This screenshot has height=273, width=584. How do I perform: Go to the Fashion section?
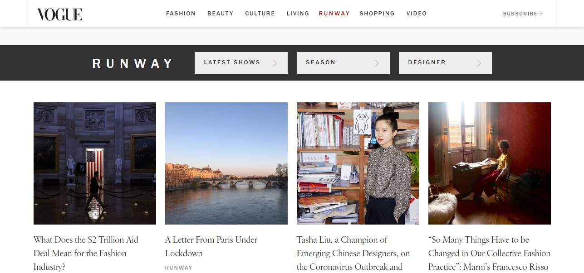(181, 14)
